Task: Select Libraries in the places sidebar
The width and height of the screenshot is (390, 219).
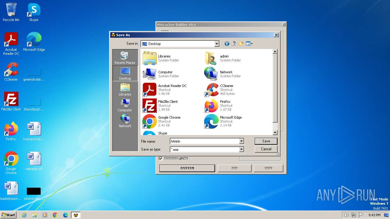Action: (125, 89)
